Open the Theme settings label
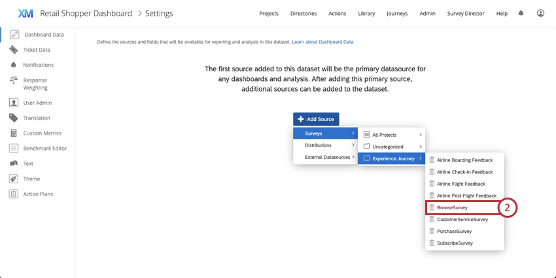Image resolution: width=556 pixels, height=278 pixels. 31,179
